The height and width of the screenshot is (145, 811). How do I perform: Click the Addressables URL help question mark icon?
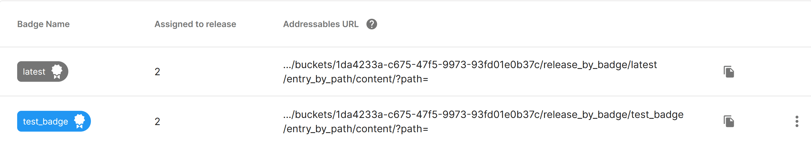point(372,24)
